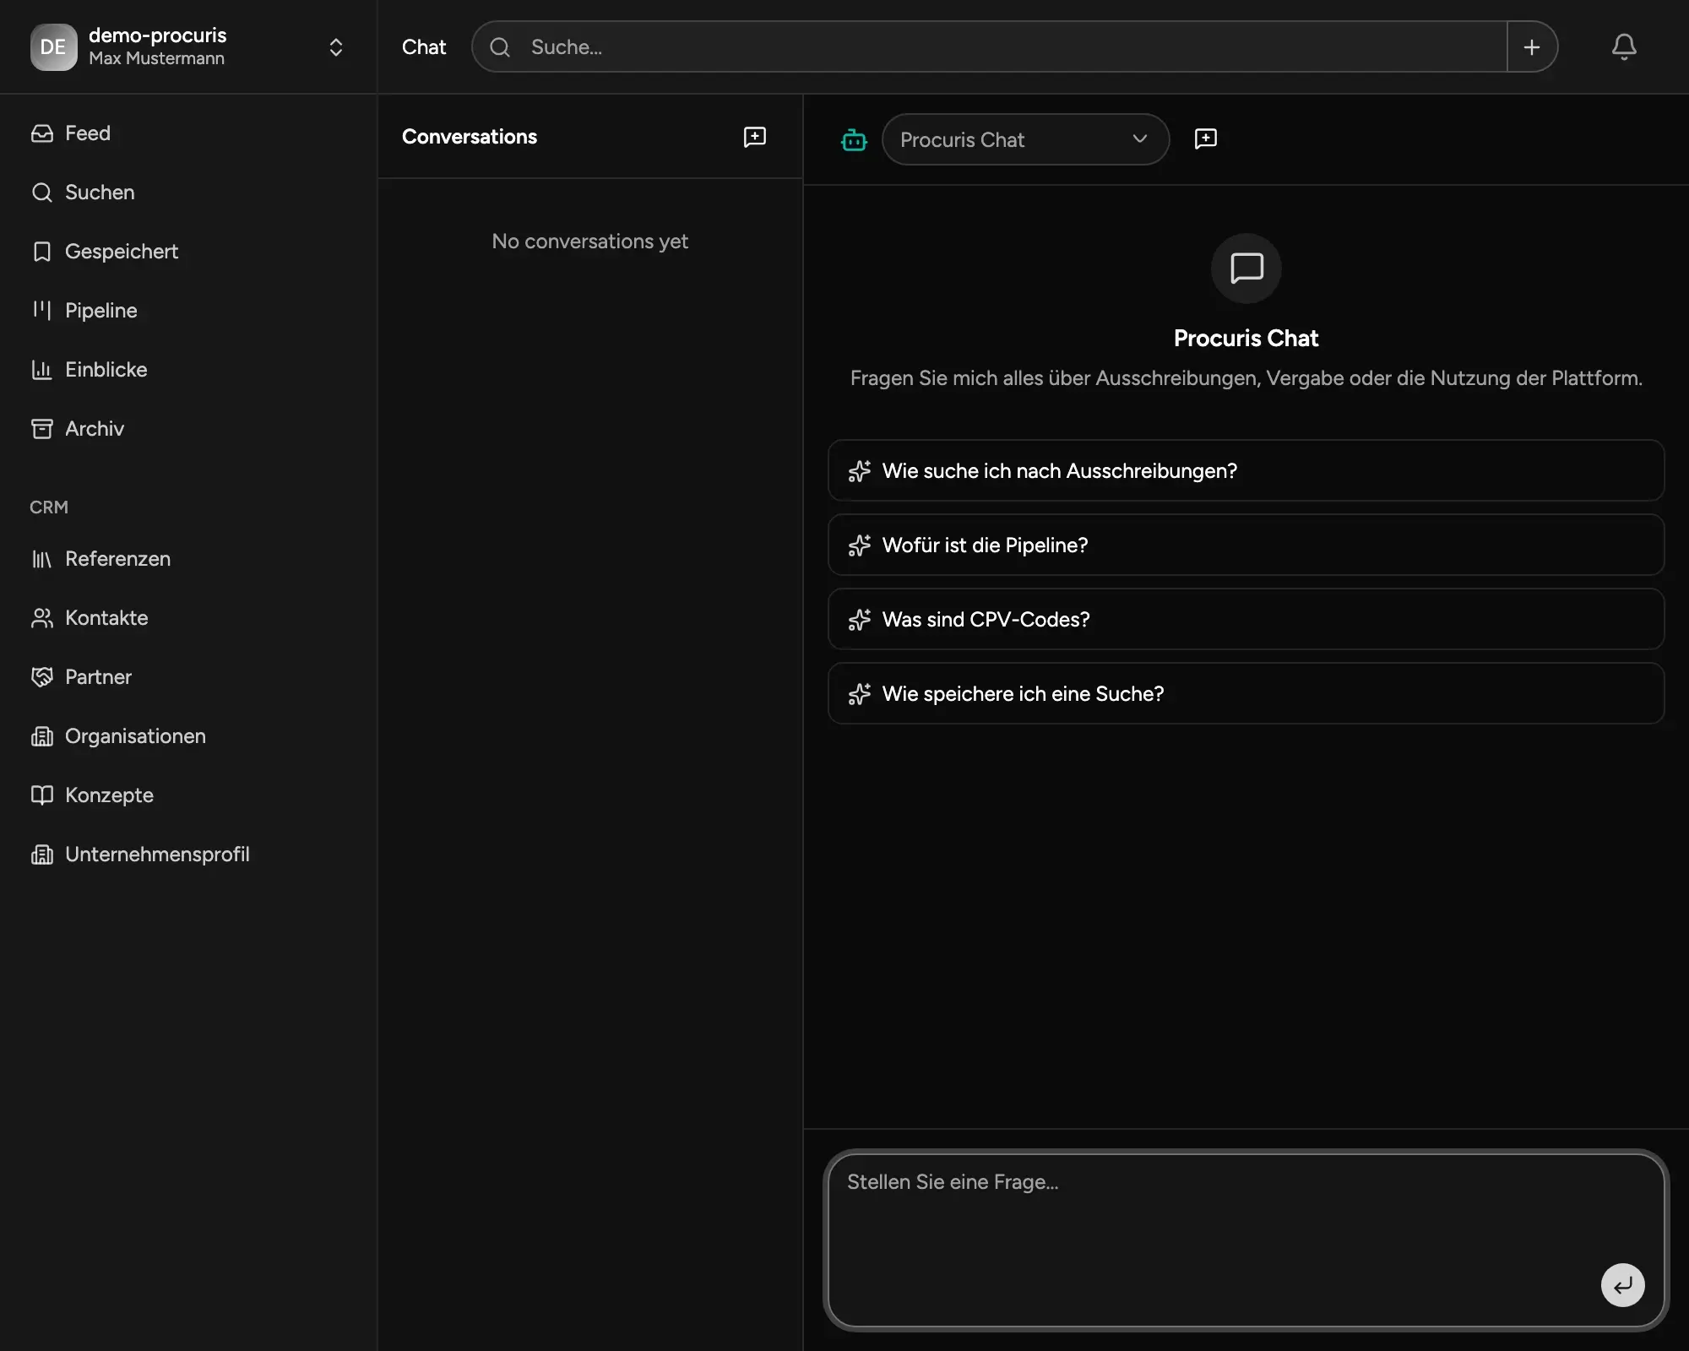Open Organisationen in the sidebar
The image size is (1689, 1351).
coord(187,736)
